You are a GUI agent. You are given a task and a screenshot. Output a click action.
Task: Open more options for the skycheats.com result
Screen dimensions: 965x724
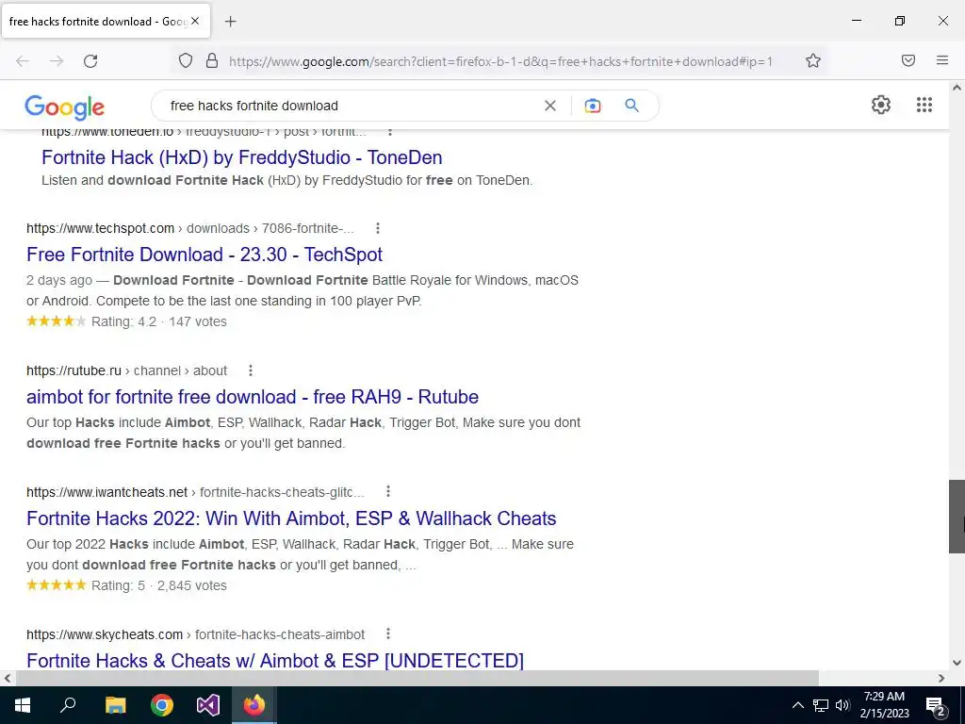387,633
